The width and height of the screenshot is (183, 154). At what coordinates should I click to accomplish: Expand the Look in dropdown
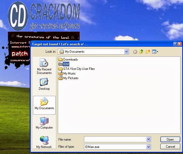(x=126, y=52)
